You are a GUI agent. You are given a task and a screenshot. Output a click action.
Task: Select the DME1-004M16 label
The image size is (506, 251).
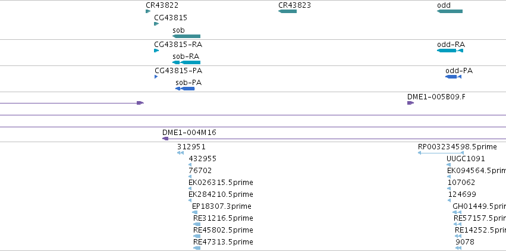tap(189, 133)
